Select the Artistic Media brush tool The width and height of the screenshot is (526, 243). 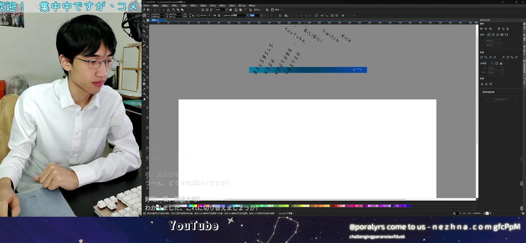tap(144, 45)
